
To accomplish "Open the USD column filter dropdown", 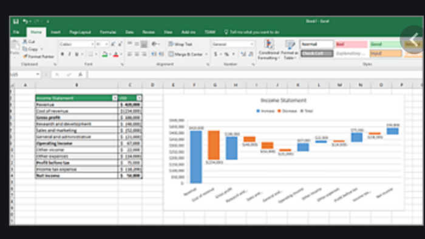I will pos(139,98).
